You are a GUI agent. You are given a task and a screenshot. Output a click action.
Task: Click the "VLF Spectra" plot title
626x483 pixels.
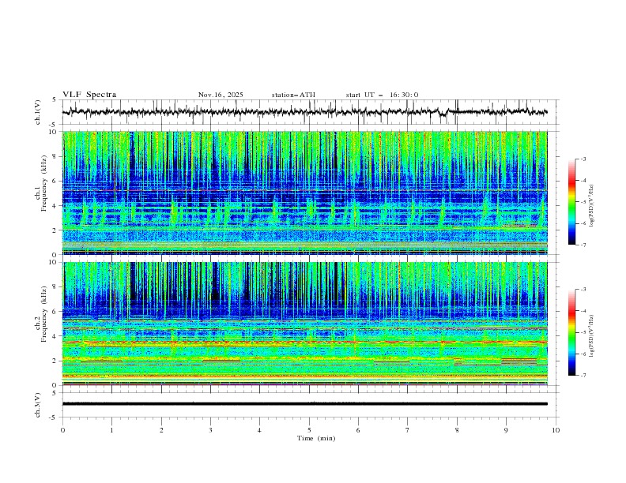click(x=89, y=95)
